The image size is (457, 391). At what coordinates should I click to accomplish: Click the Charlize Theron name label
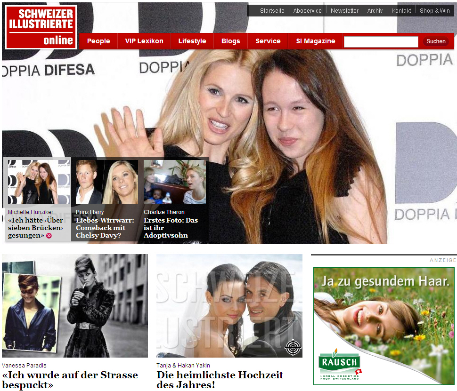(x=164, y=212)
